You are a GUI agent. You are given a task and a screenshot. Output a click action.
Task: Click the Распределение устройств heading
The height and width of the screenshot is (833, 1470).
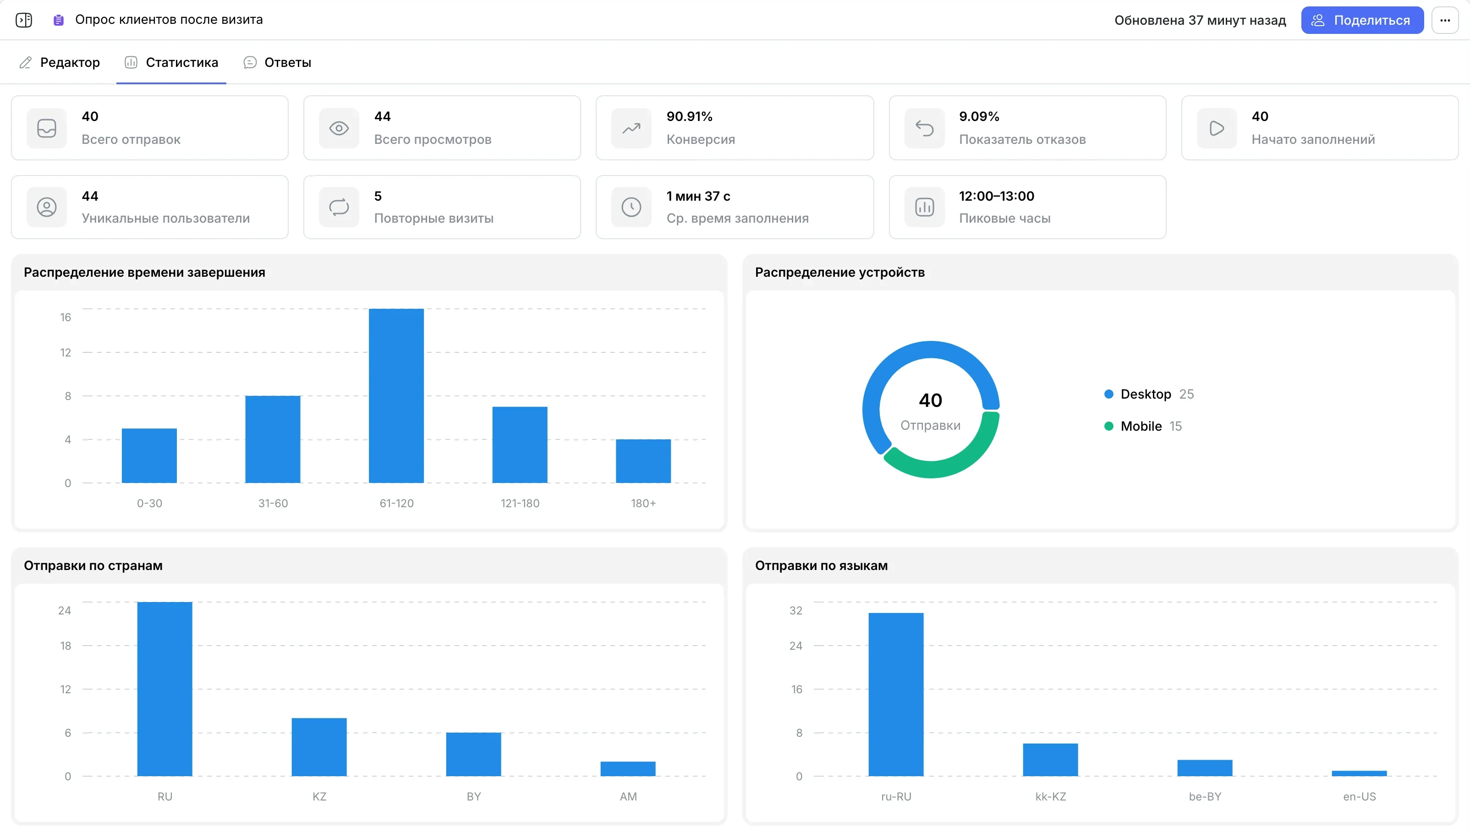click(x=839, y=272)
